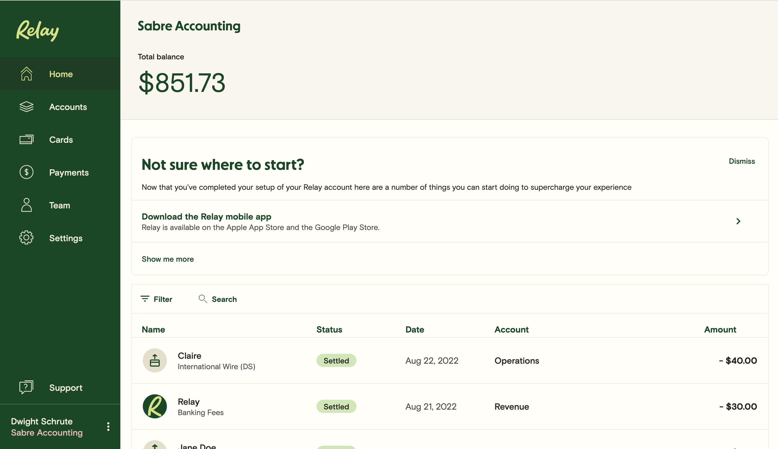
Task: Click the Name column header
Action: click(153, 329)
